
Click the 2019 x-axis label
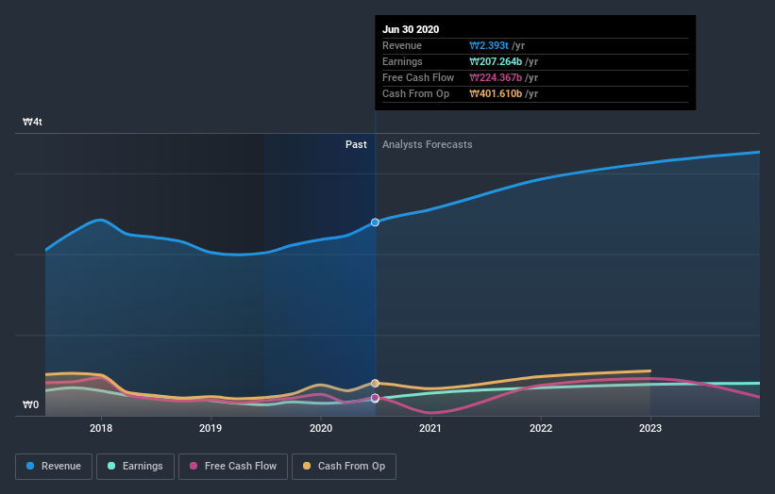[x=211, y=428]
